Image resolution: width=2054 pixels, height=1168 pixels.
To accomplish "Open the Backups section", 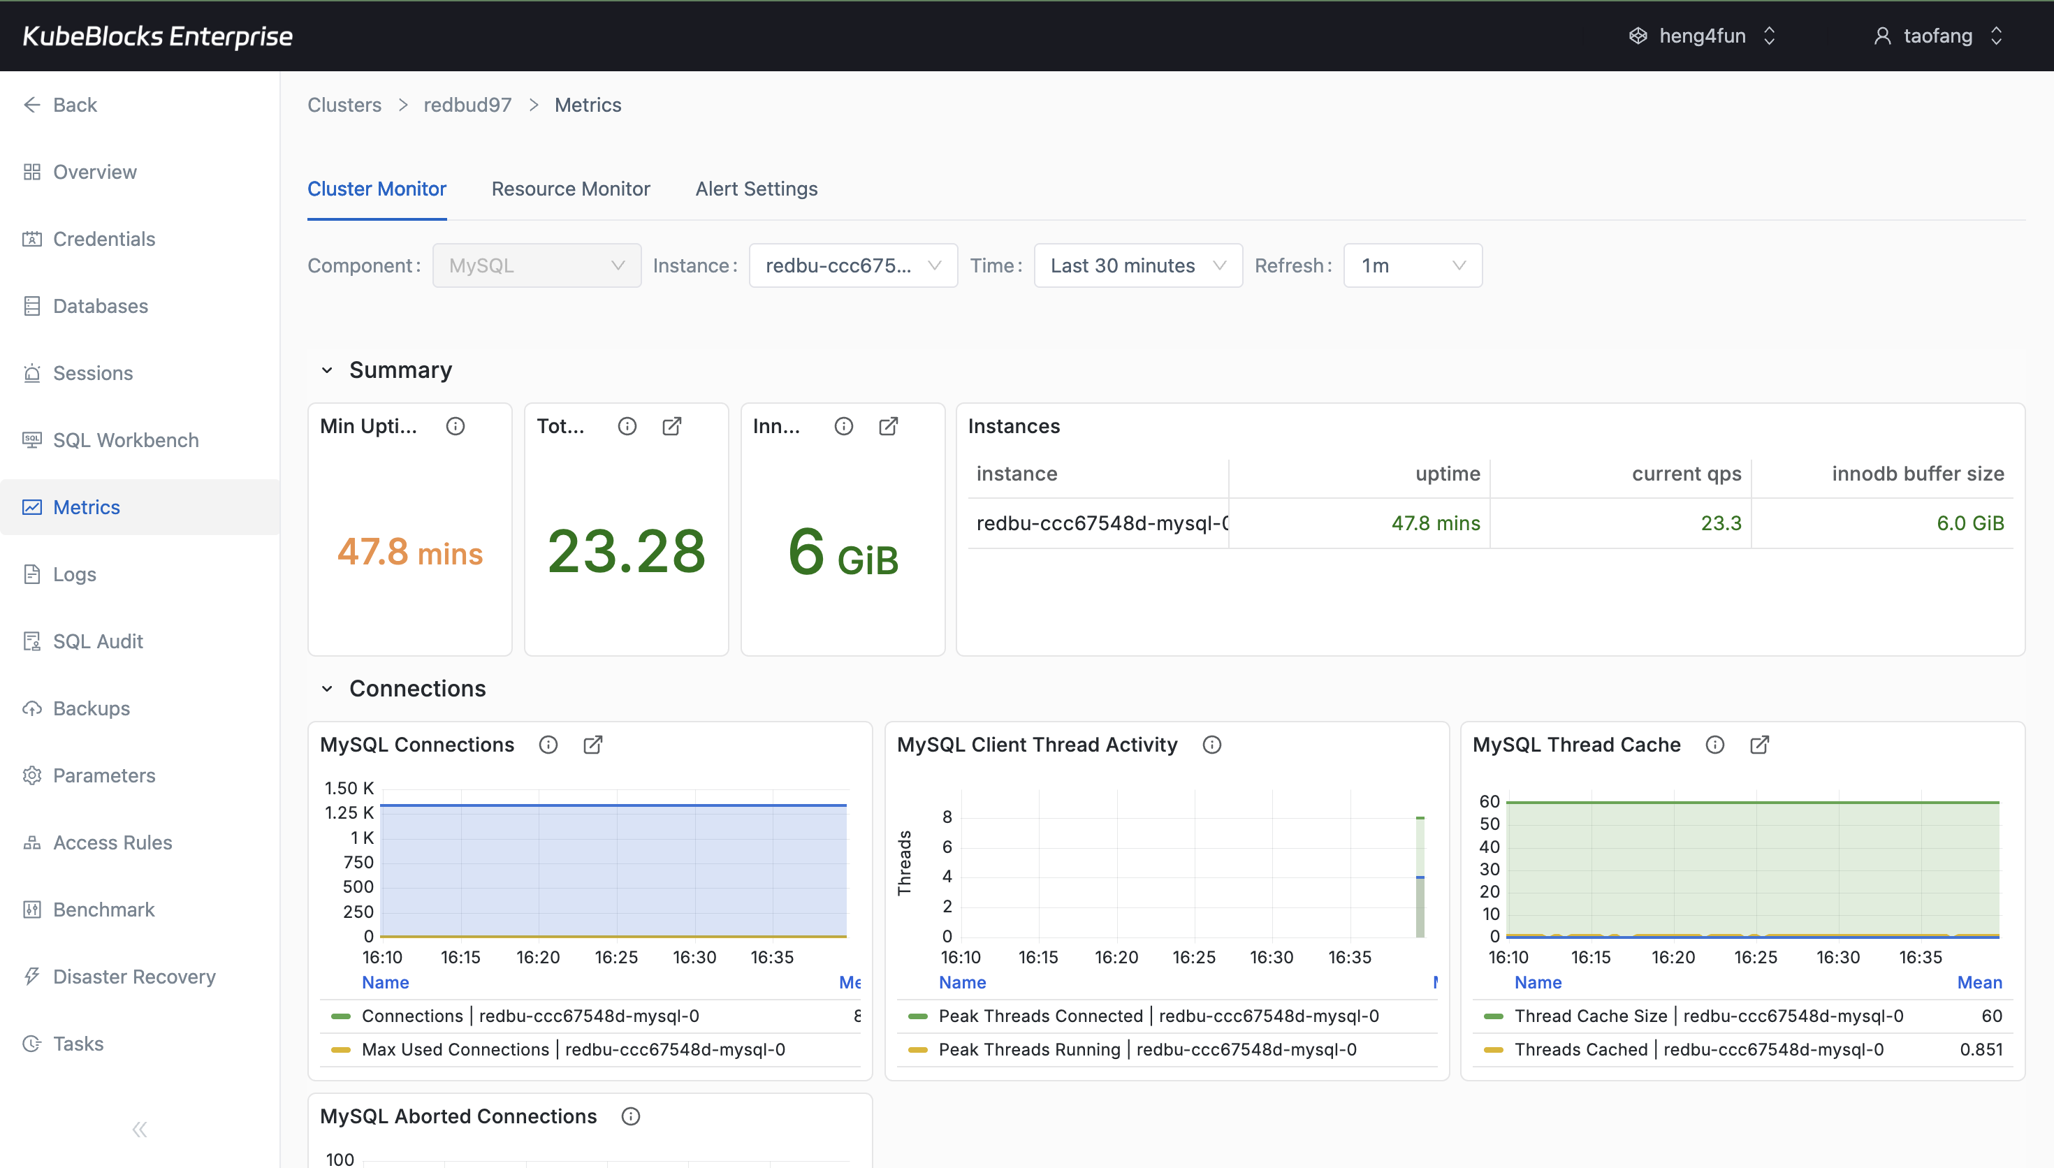I will click(91, 708).
